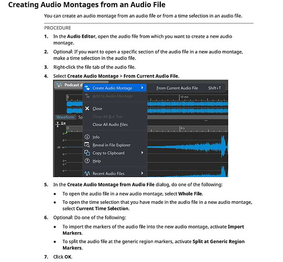Click the 10 mn marker on overview ruler
Image resolution: width=283 pixels, height=262 pixels.
[184, 97]
